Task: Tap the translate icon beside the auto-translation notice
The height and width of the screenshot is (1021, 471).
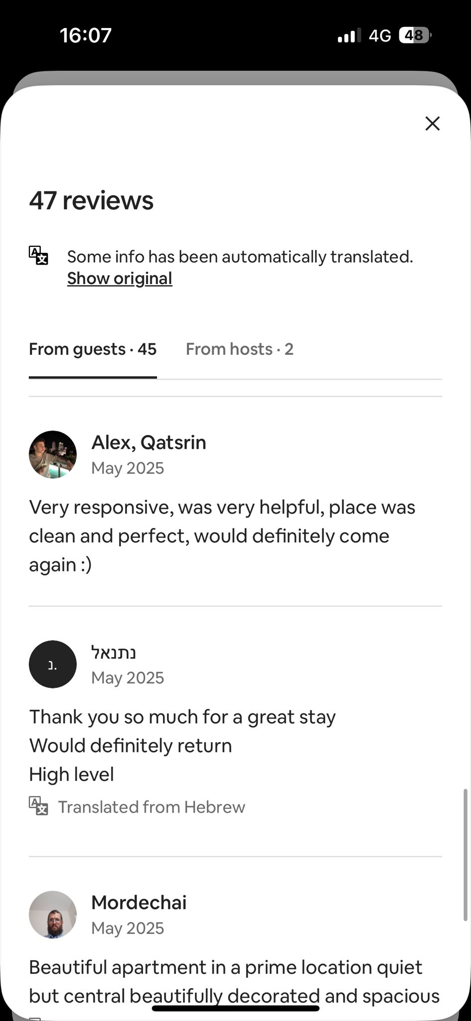Action: [38, 255]
